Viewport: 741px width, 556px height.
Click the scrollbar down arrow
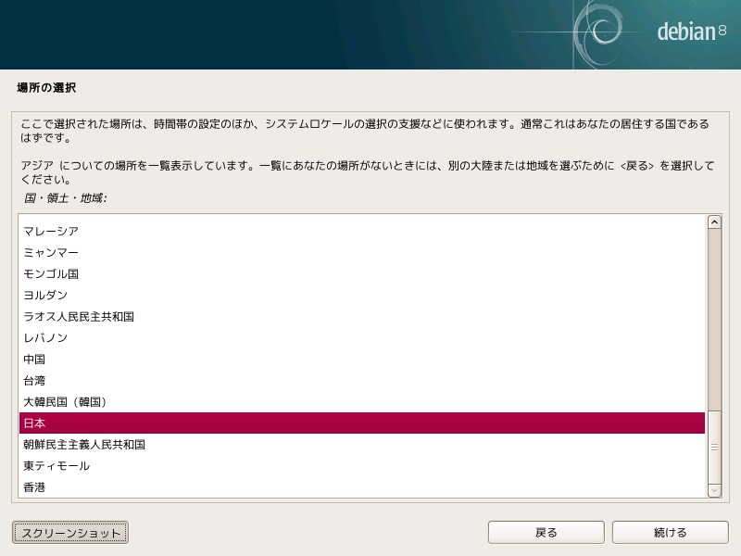714,491
